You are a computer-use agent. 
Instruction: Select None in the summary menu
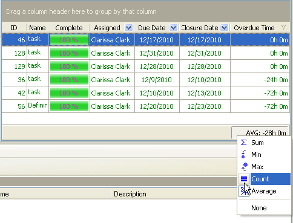[x=264, y=208]
